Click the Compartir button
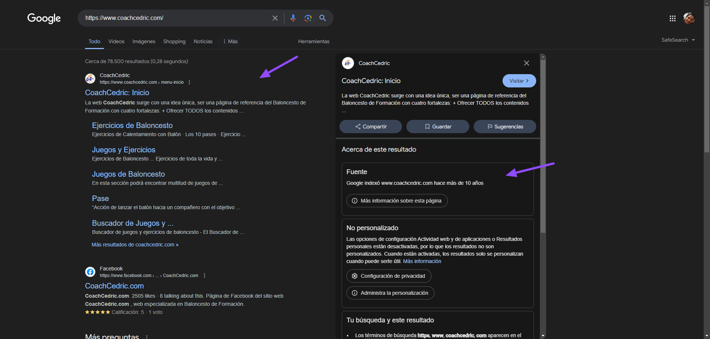This screenshot has height=339, width=710. tap(371, 127)
